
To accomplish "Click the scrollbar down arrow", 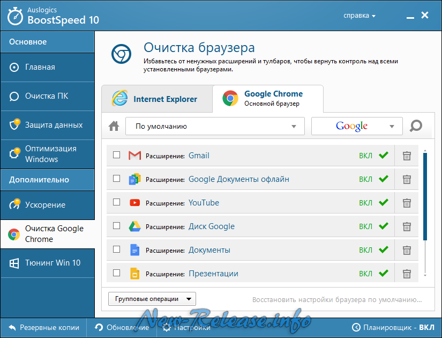I will pyautogui.click(x=425, y=275).
